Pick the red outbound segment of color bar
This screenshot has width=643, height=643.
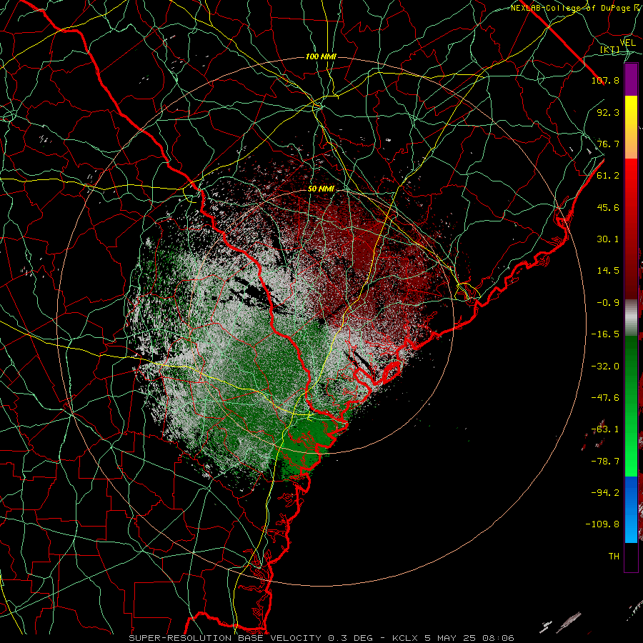631,229
